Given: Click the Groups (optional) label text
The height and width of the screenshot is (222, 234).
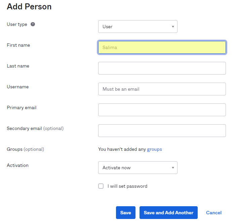Looking at the screenshot, I should [25, 149].
